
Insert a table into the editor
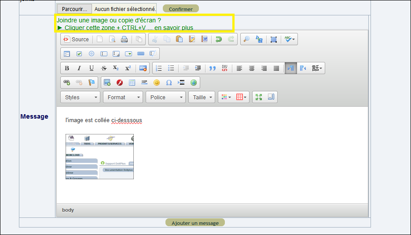pos(132,83)
